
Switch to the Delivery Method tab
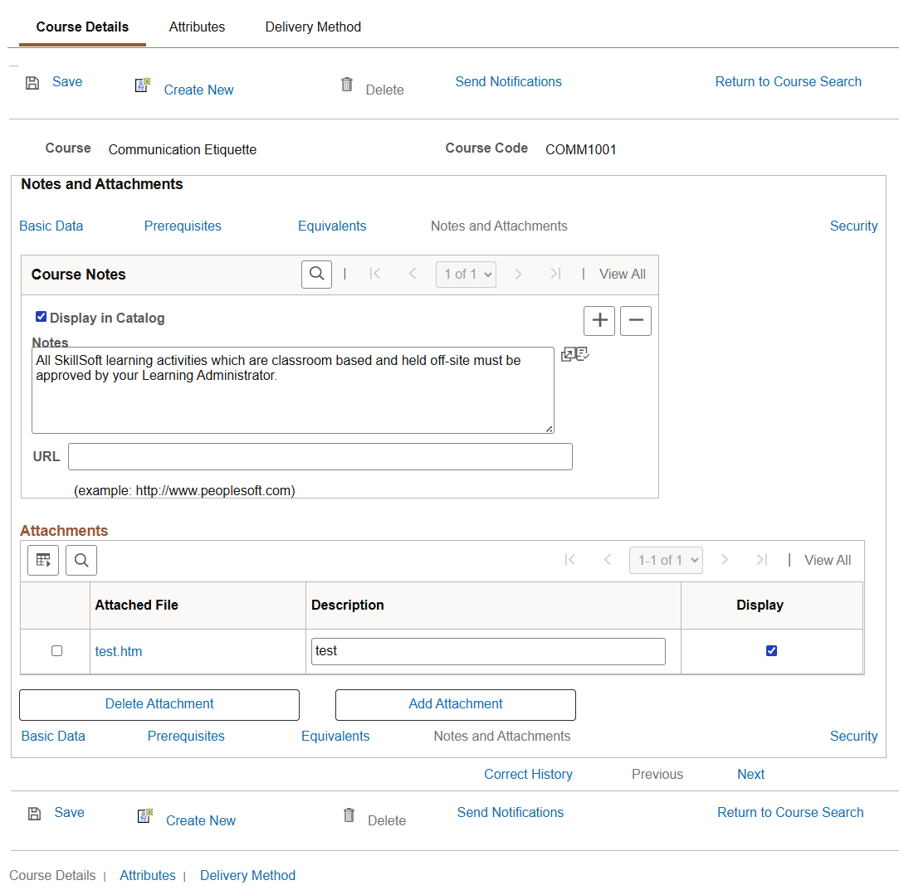[313, 27]
